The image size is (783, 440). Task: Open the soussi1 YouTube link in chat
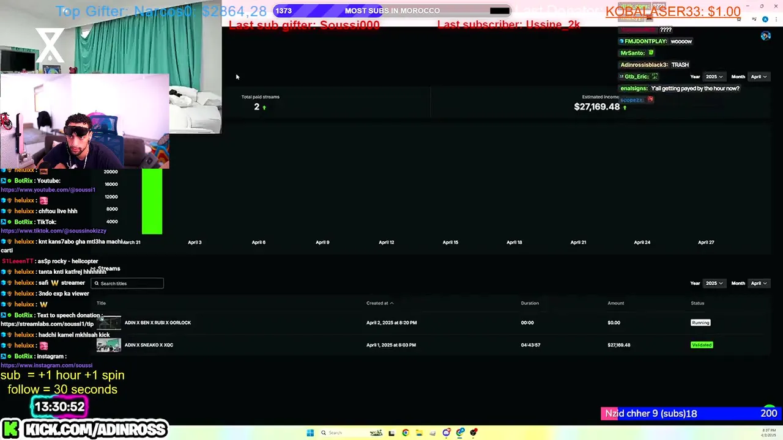pos(48,190)
